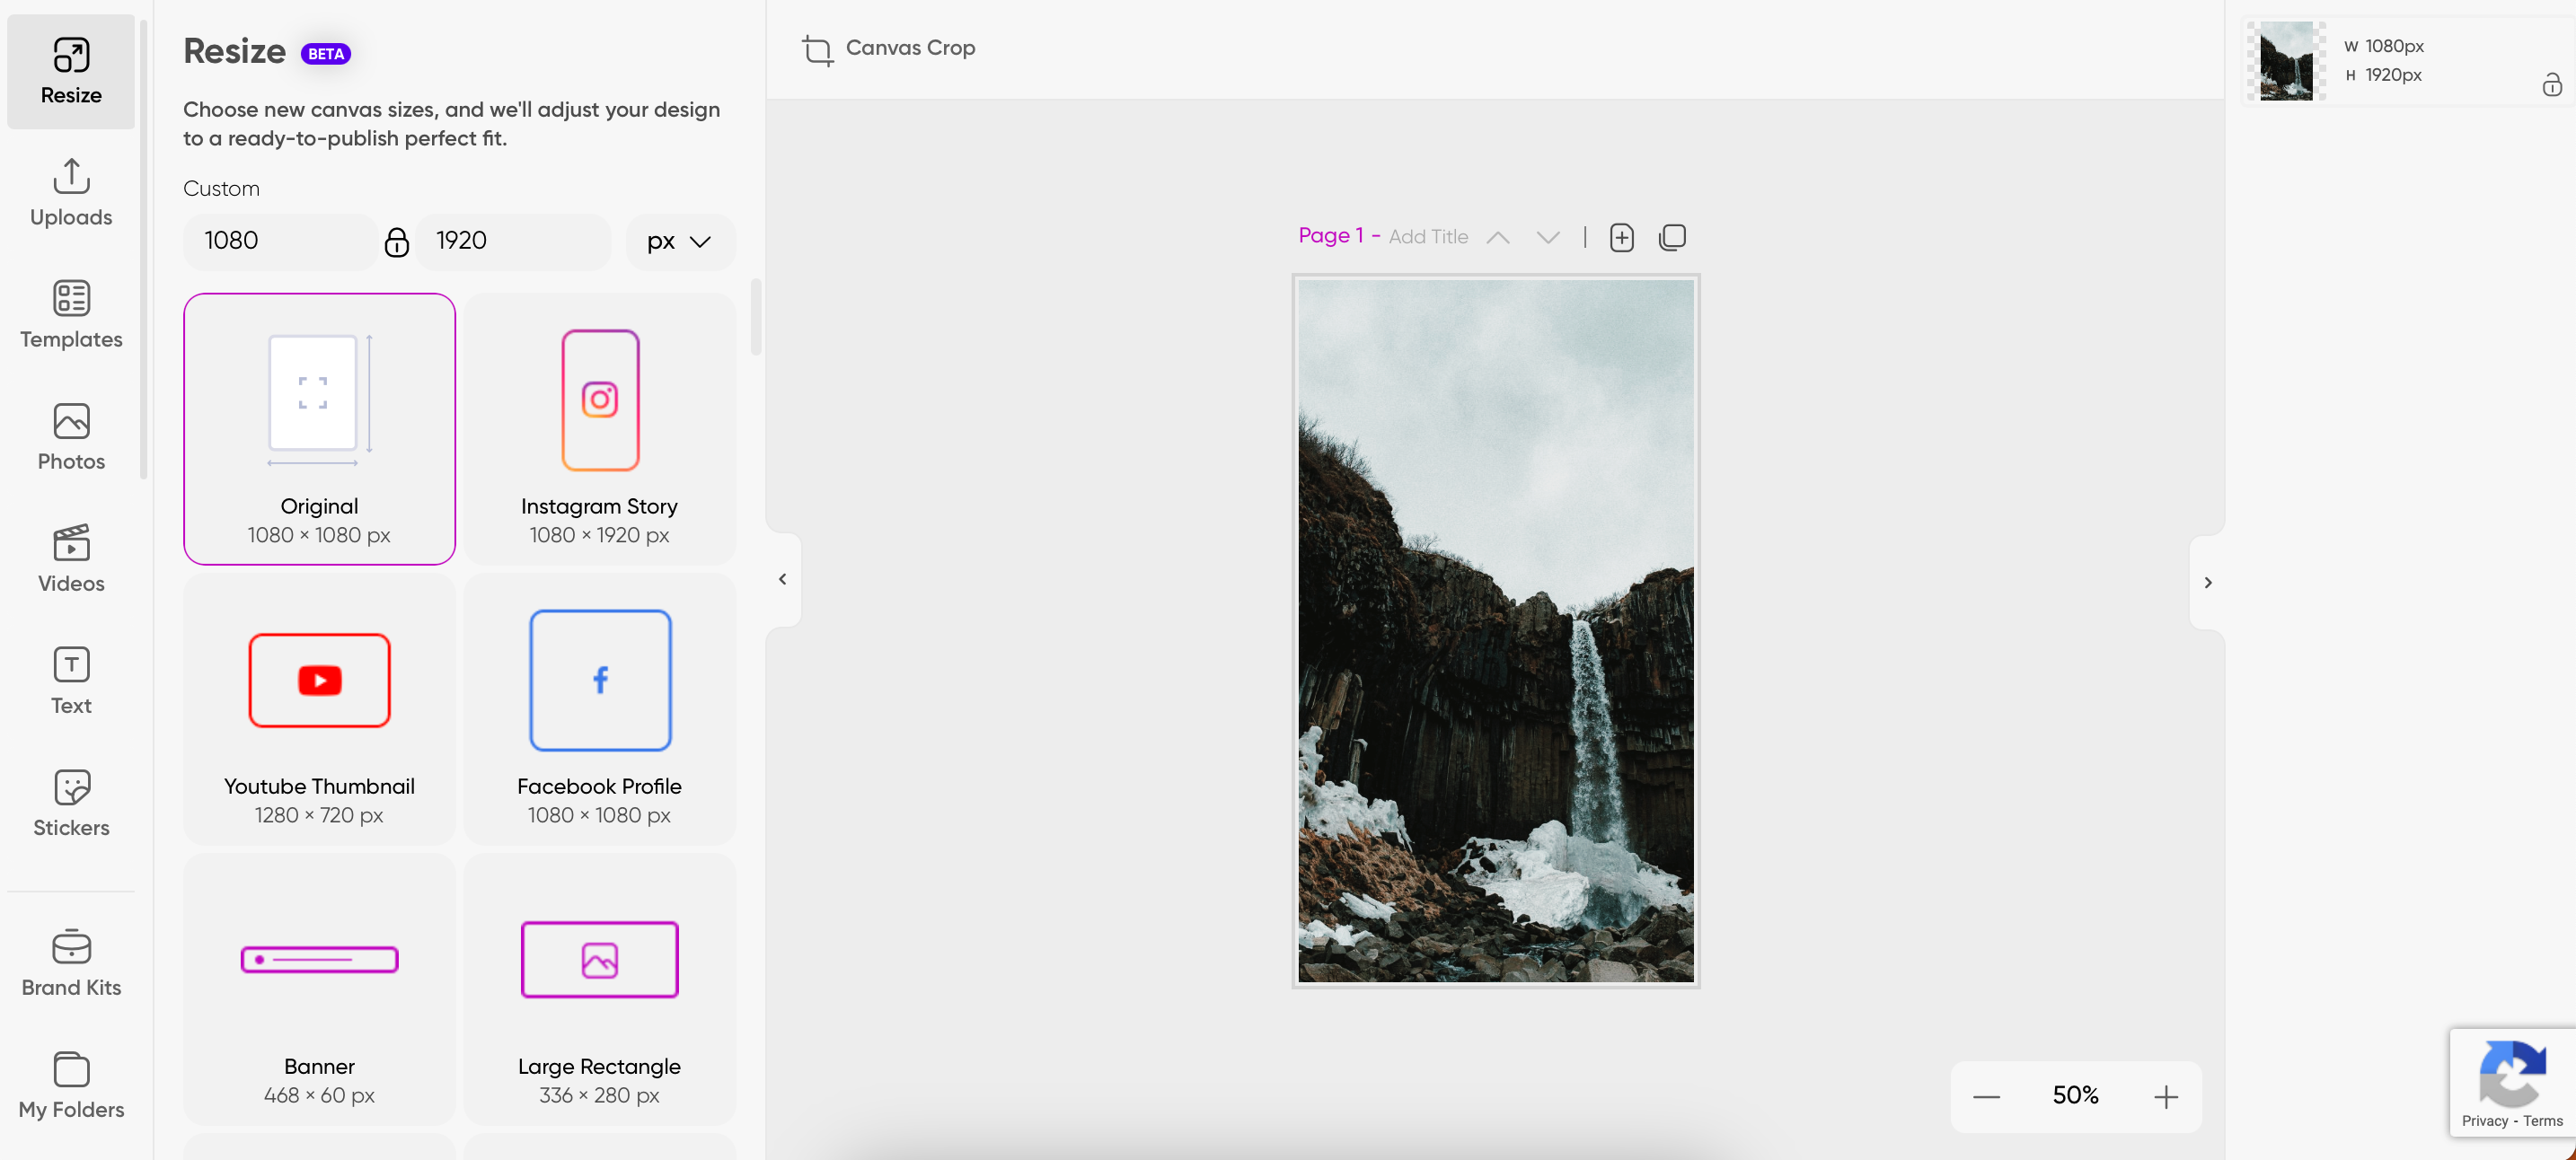Viewport: 2576px width, 1160px height.
Task: Collapse the left sidebar panel
Action: click(782, 580)
